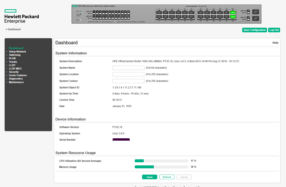Apply the dashboard changes
The image size is (286, 187).
click(x=150, y=177)
